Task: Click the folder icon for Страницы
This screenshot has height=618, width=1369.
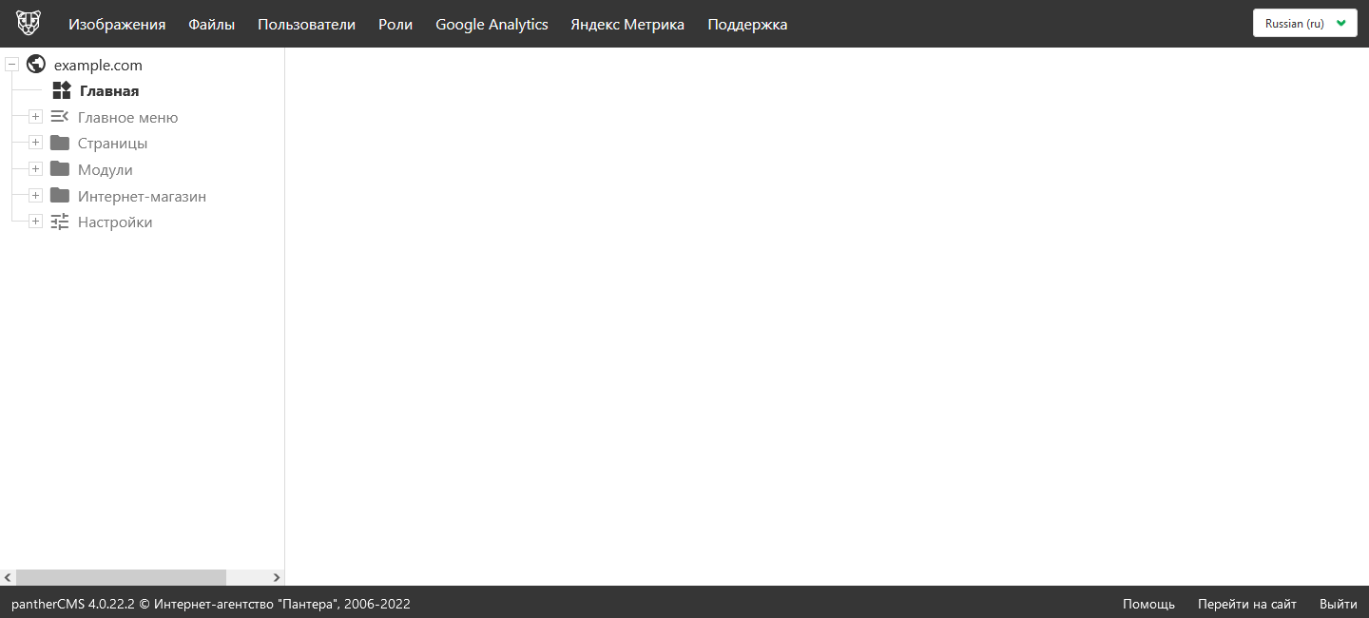Action: click(x=60, y=144)
